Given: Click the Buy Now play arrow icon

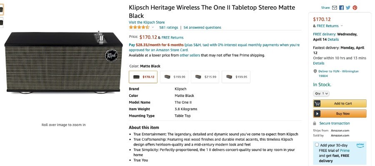Looking at the screenshot, I should [x=317, y=114].
